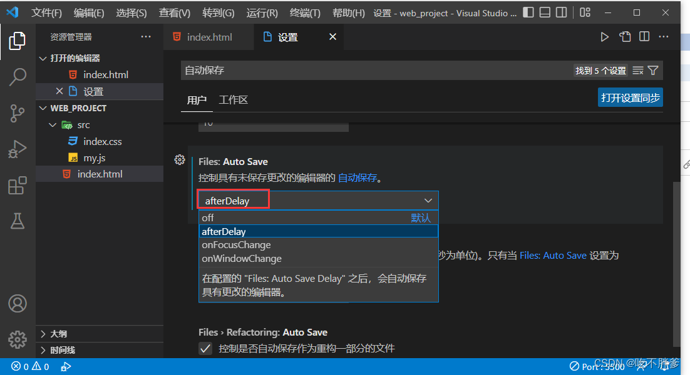Screen dimensions: 690x375
Task: Open the Search view
Action: coord(17,77)
